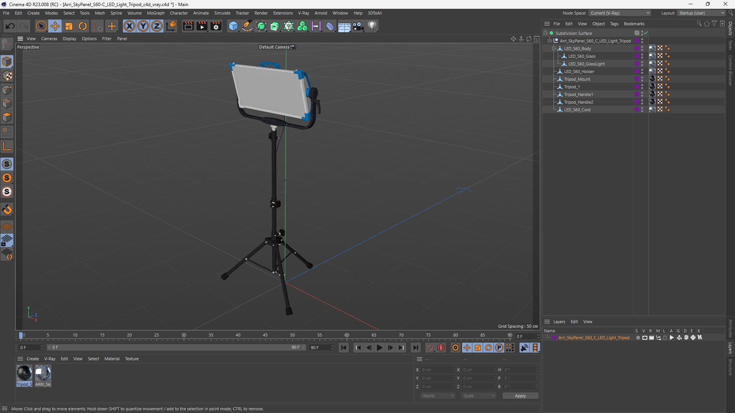Click Record Active Objects button

tap(430, 348)
